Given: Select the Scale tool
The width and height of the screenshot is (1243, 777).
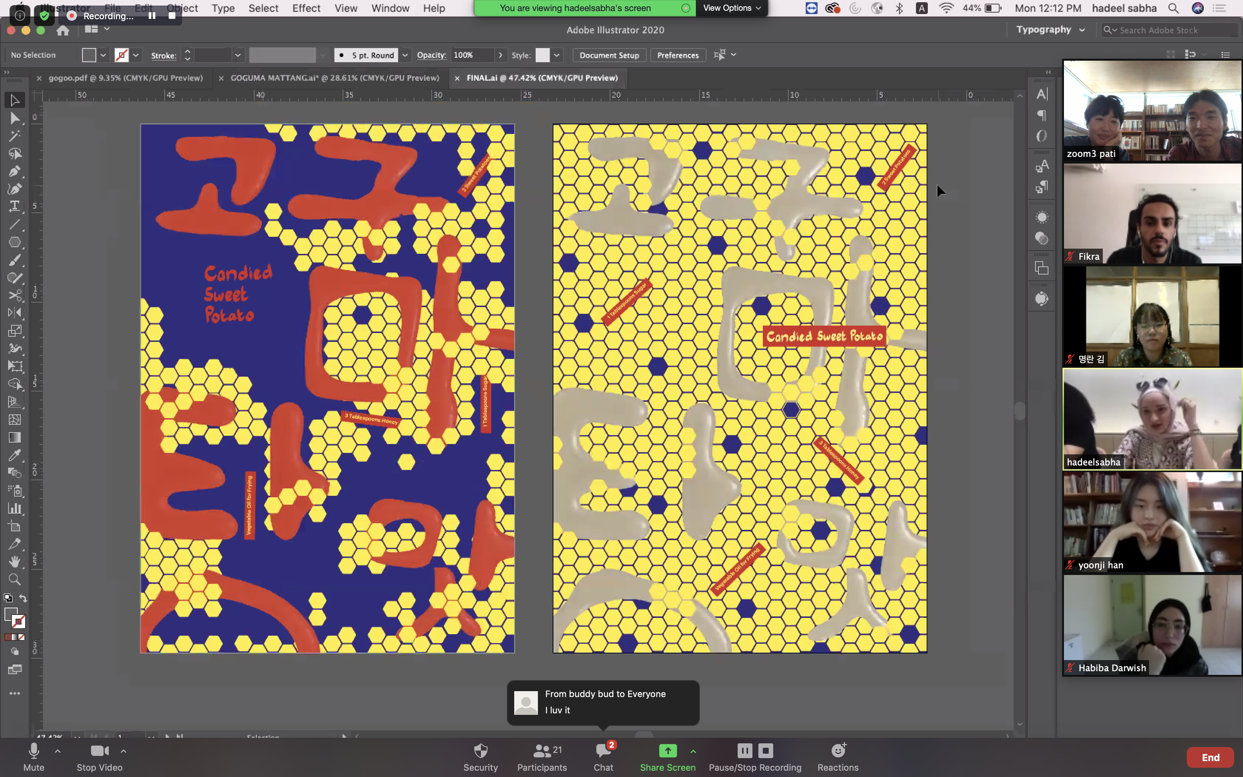Looking at the screenshot, I should tap(14, 330).
